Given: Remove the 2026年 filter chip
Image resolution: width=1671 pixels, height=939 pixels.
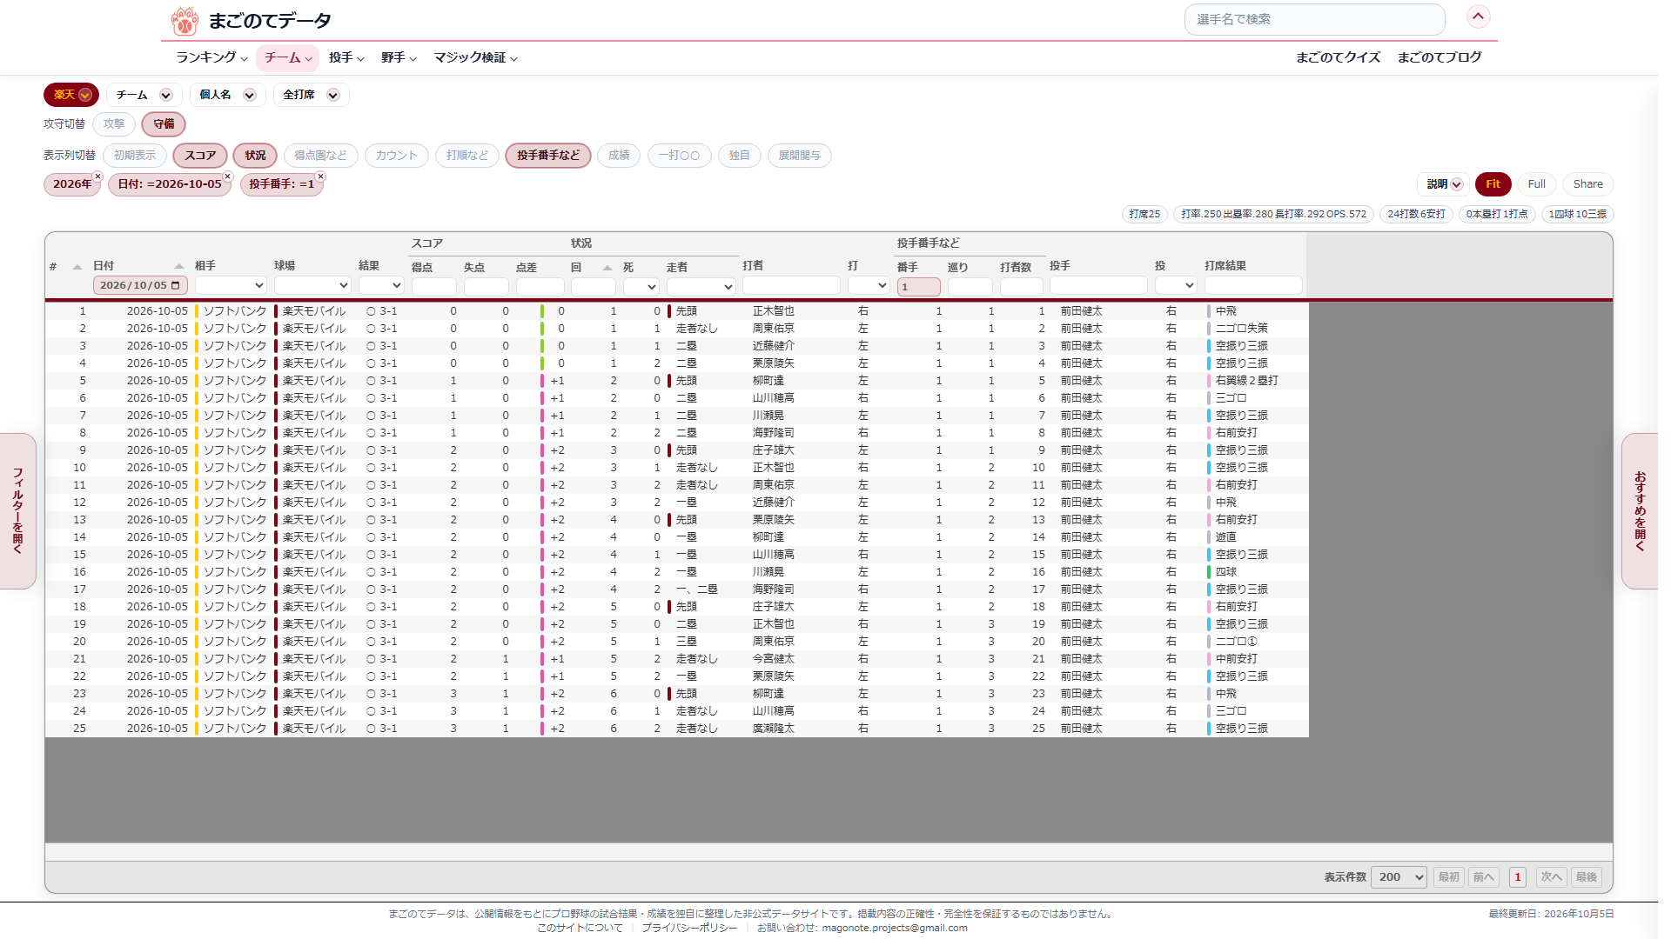Looking at the screenshot, I should coord(97,176).
